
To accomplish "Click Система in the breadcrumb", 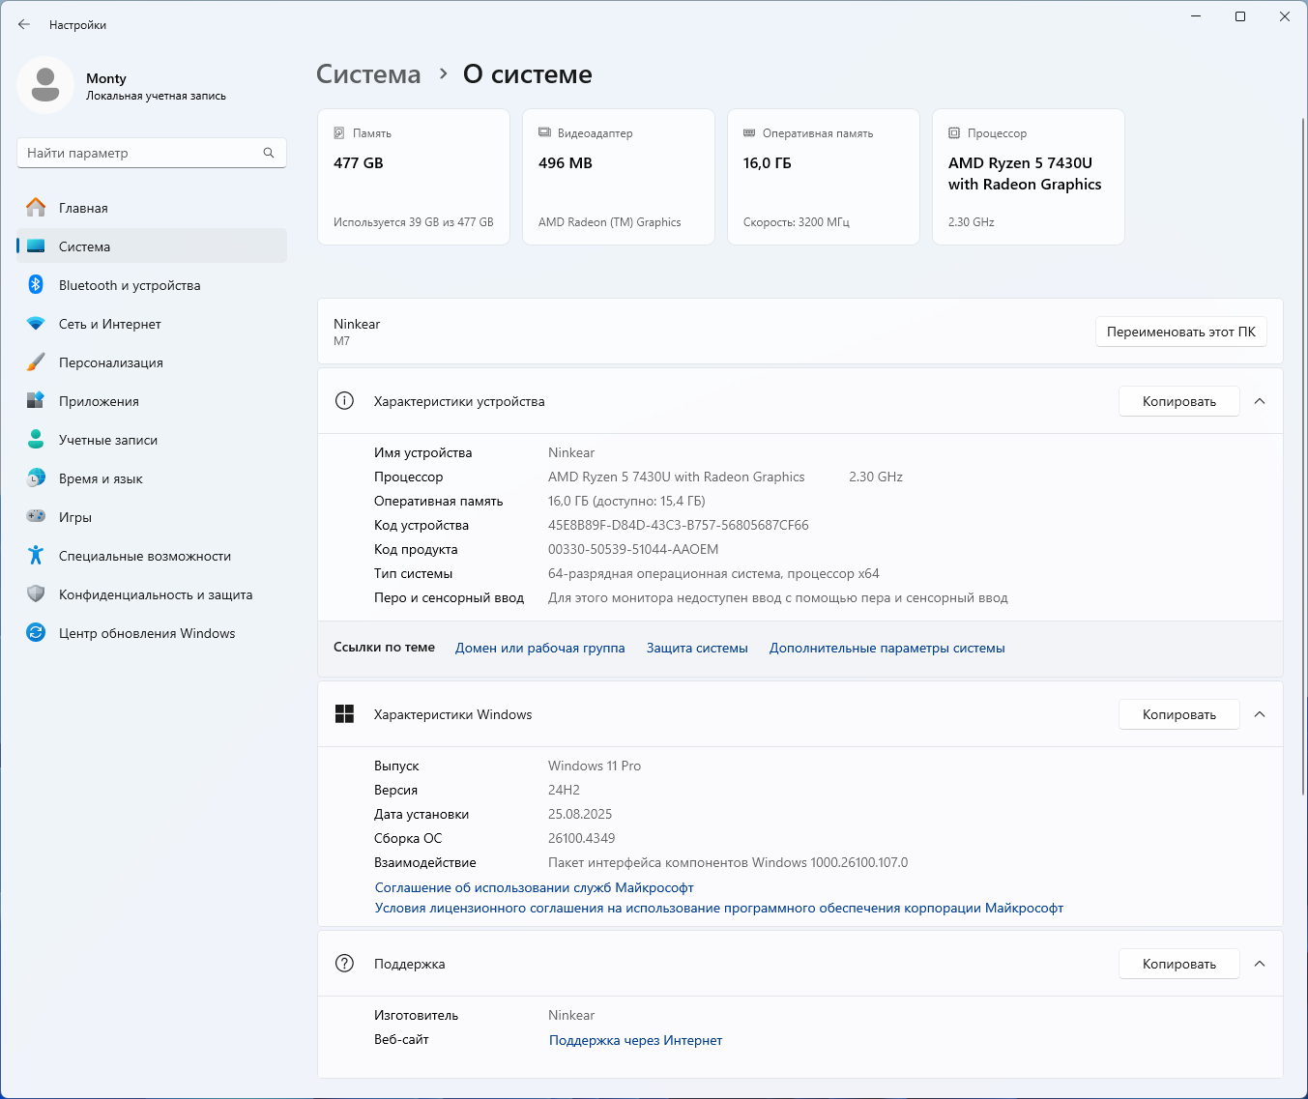I will pyautogui.click(x=368, y=74).
